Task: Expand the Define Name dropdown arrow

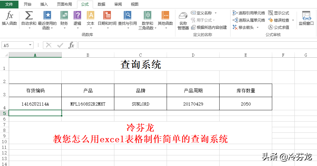Action: [x=216, y=13]
